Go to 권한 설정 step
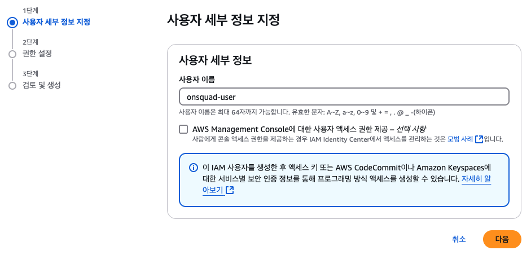 [x=37, y=54]
